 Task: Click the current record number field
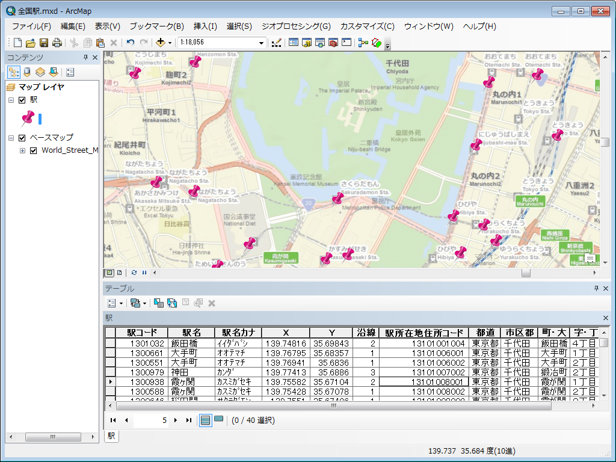150,420
